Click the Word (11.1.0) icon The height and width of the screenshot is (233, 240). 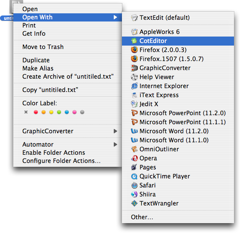(x=134, y=140)
